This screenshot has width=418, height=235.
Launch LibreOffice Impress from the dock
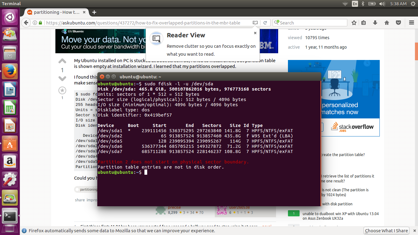click(10, 125)
